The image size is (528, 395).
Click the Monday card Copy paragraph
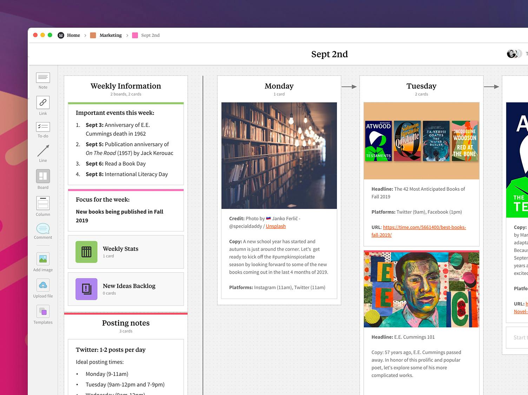[279, 257]
